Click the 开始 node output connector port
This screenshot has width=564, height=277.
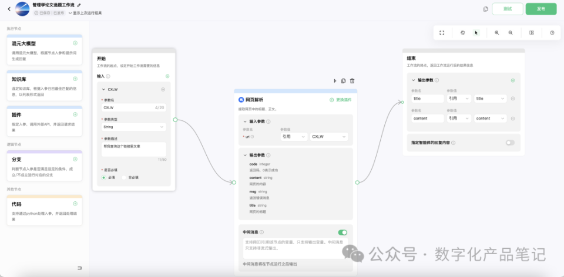click(175, 120)
